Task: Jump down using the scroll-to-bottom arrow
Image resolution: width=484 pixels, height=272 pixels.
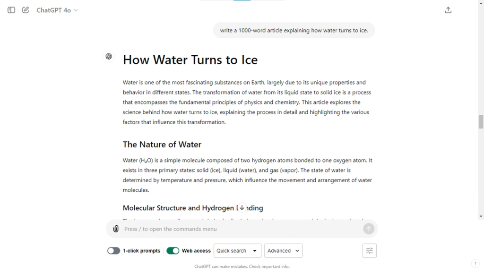Action: click(x=242, y=206)
